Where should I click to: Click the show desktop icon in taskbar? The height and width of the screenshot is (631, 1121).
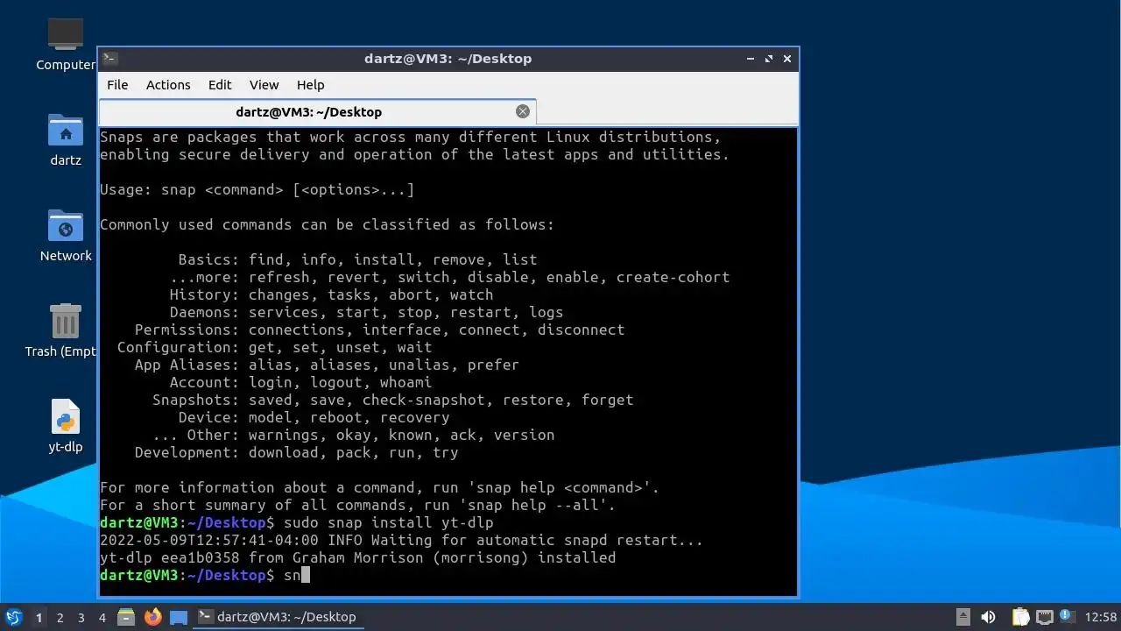click(x=179, y=617)
